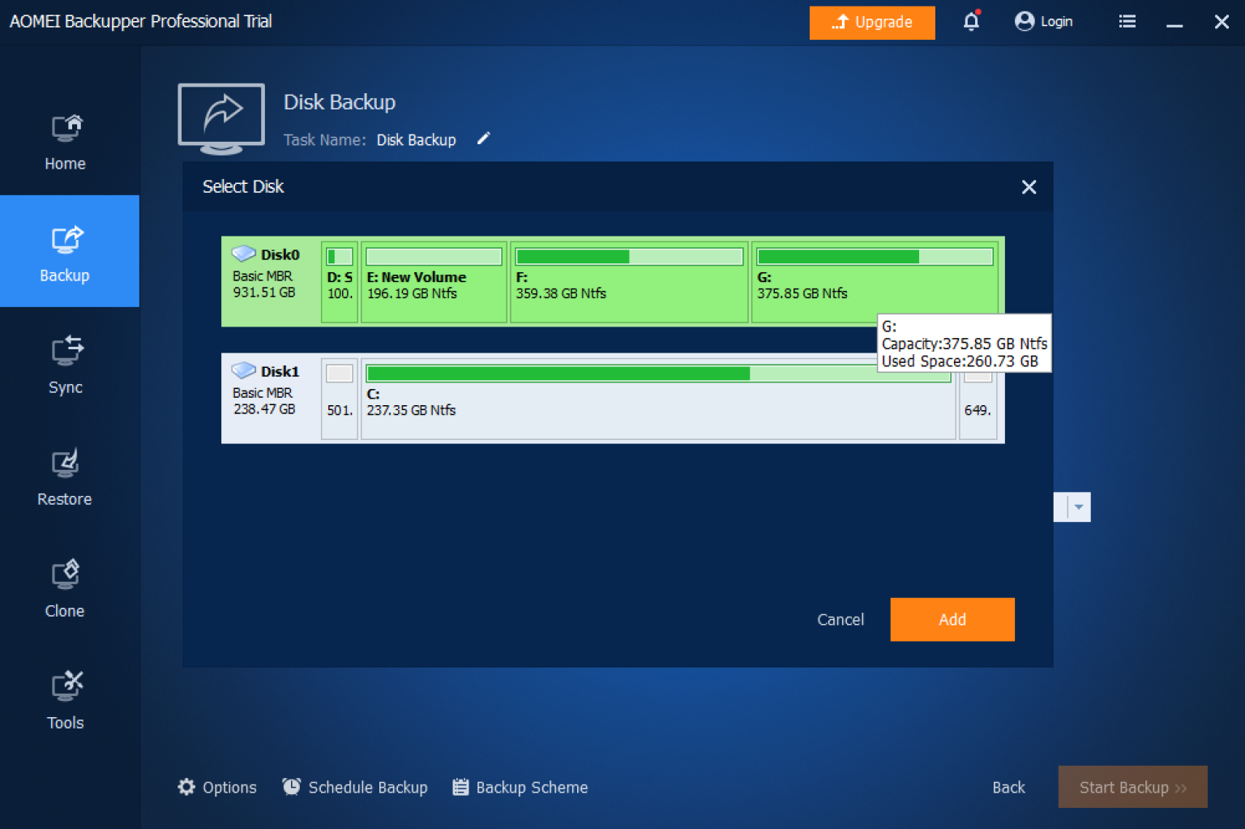Open the Tools section
The height and width of the screenshot is (829, 1245).
[x=65, y=700]
